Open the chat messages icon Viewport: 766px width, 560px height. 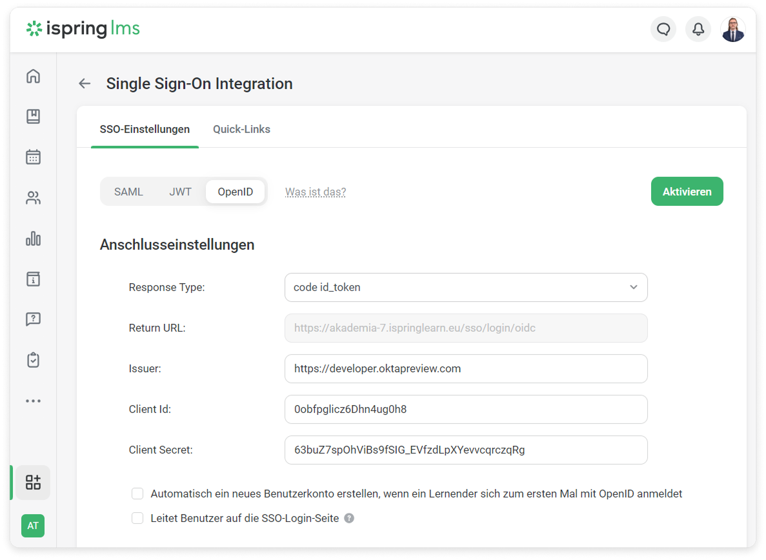click(x=663, y=30)
